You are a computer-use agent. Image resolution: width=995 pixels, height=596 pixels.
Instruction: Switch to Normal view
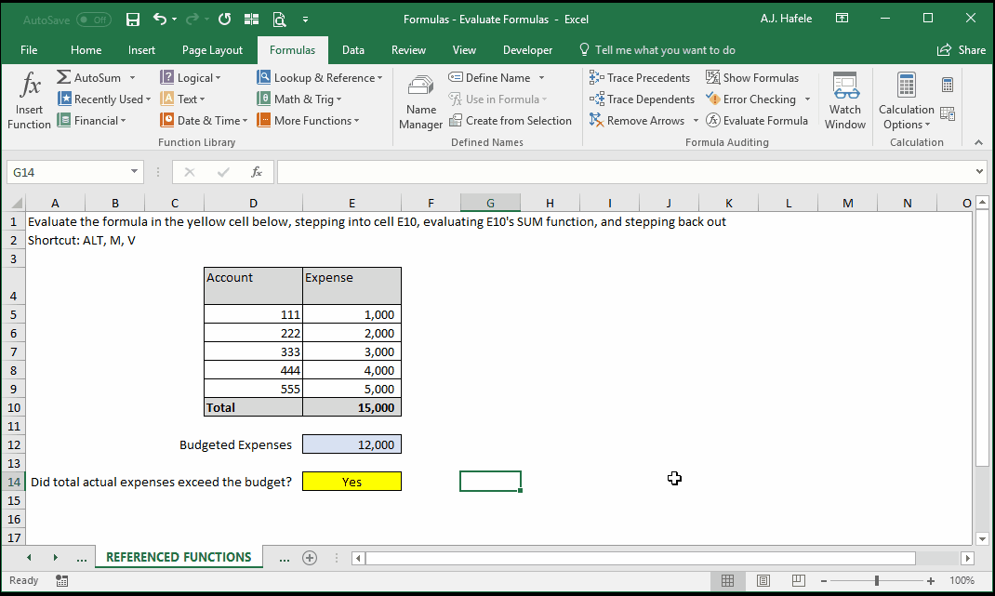pyautogui.click(x=728, y=580)
